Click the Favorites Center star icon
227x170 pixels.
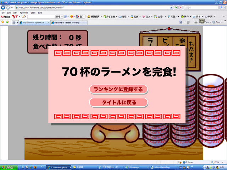[x=2, y=22]
